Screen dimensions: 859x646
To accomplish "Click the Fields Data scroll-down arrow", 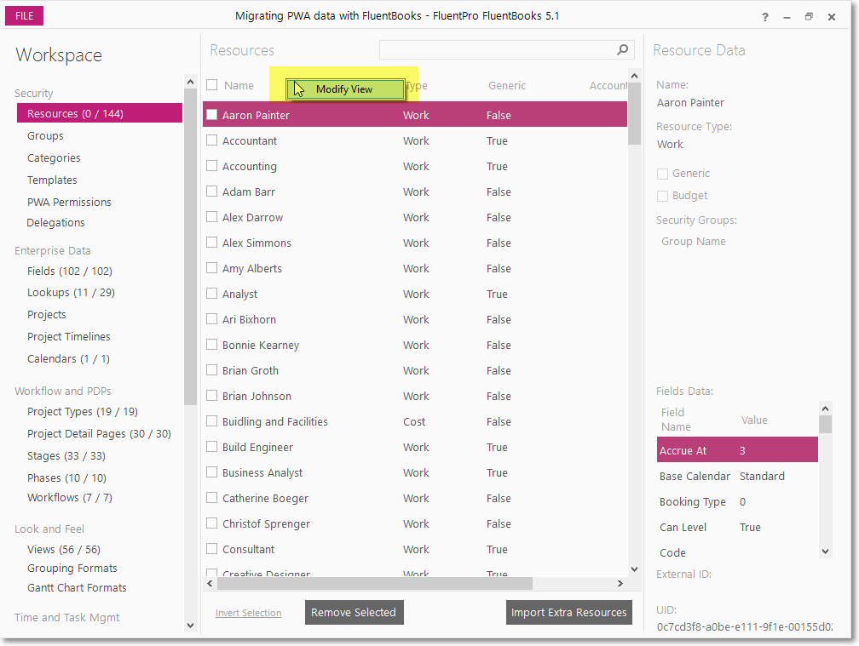I will (x=825, y=552).
